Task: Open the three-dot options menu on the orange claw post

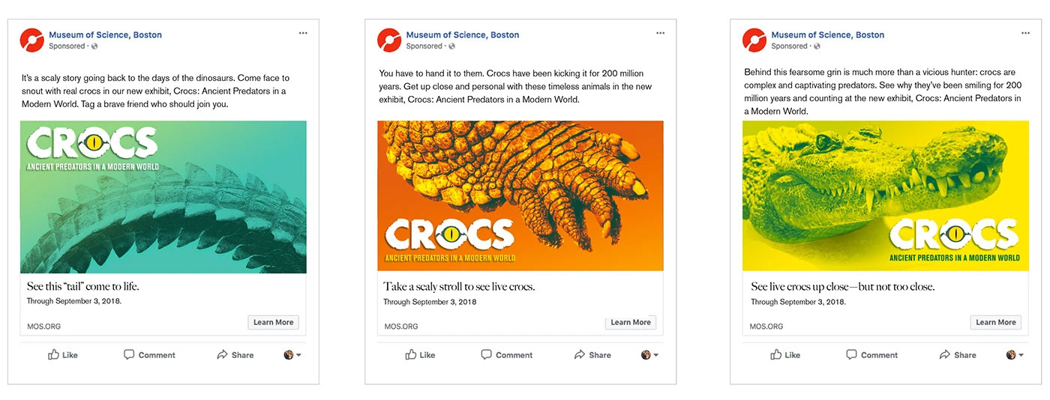Action: click(660, 33)
